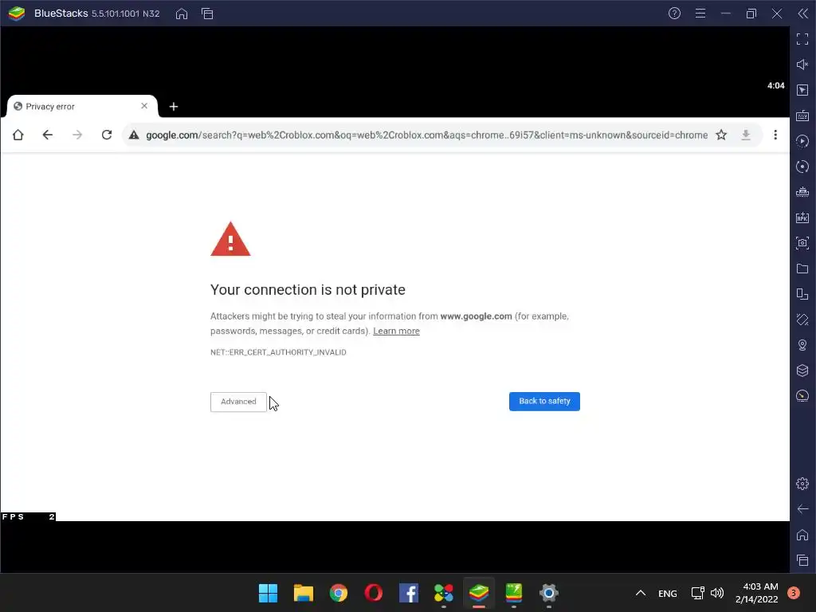Open the macro recorder icon in sidebar

pos(802,141)
